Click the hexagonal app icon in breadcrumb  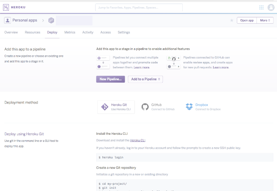tap(51, 20)
